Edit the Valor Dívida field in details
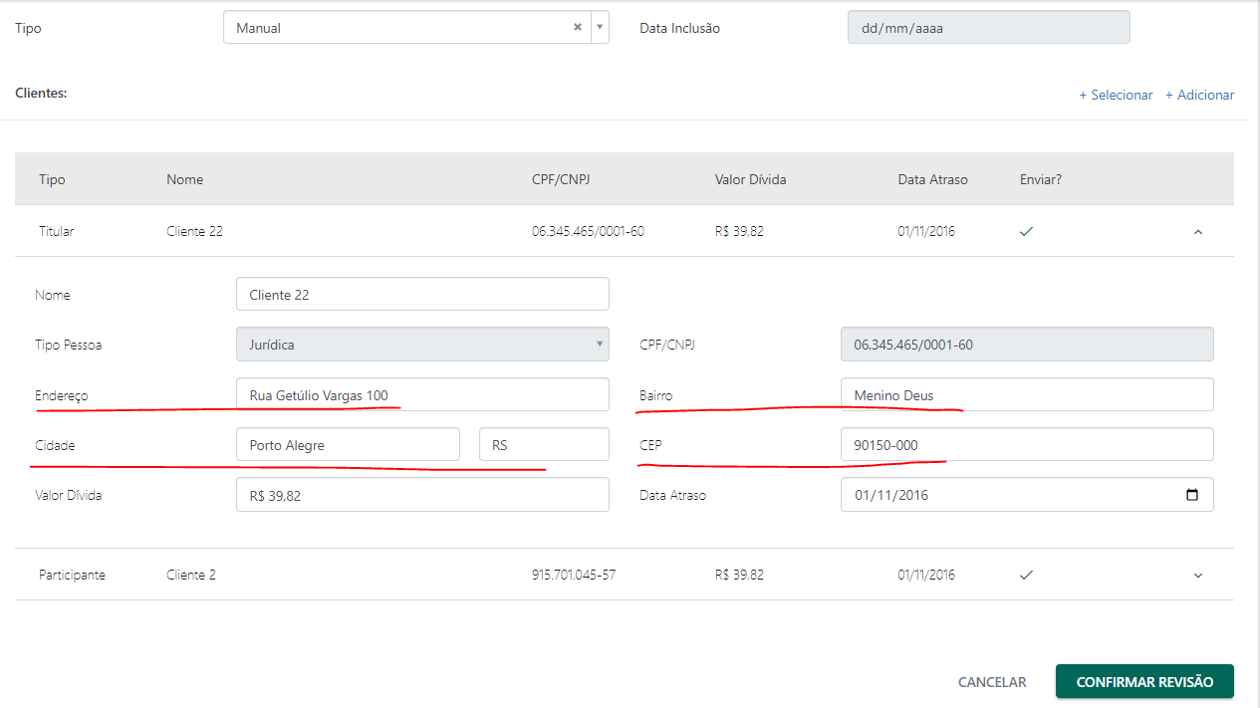This screenshot has height=708, width=1260. click(422, 494)
